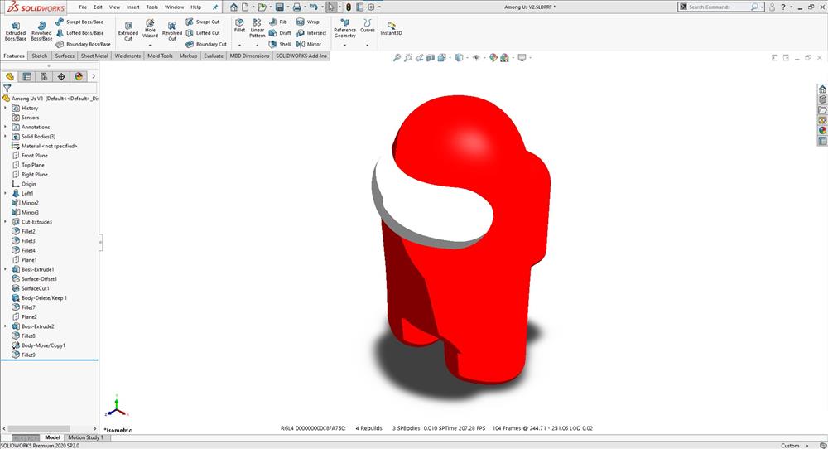
Task: Select the Mirror feature tool
Action: [x=309, y=45]
